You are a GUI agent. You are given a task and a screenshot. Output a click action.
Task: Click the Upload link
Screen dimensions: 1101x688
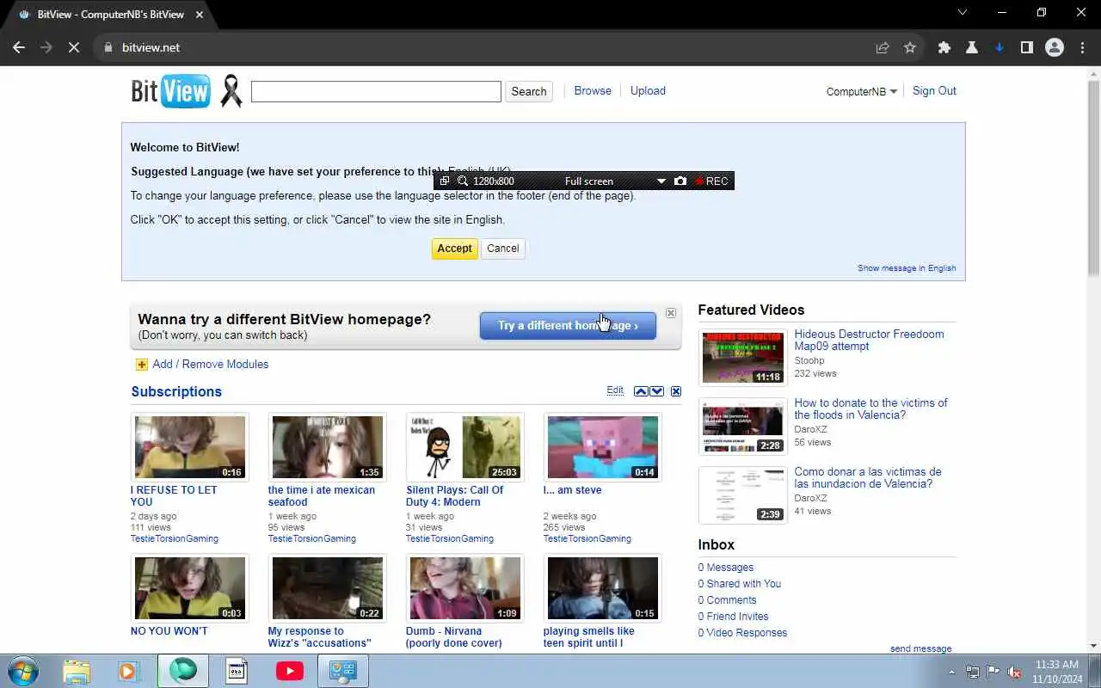648,90
